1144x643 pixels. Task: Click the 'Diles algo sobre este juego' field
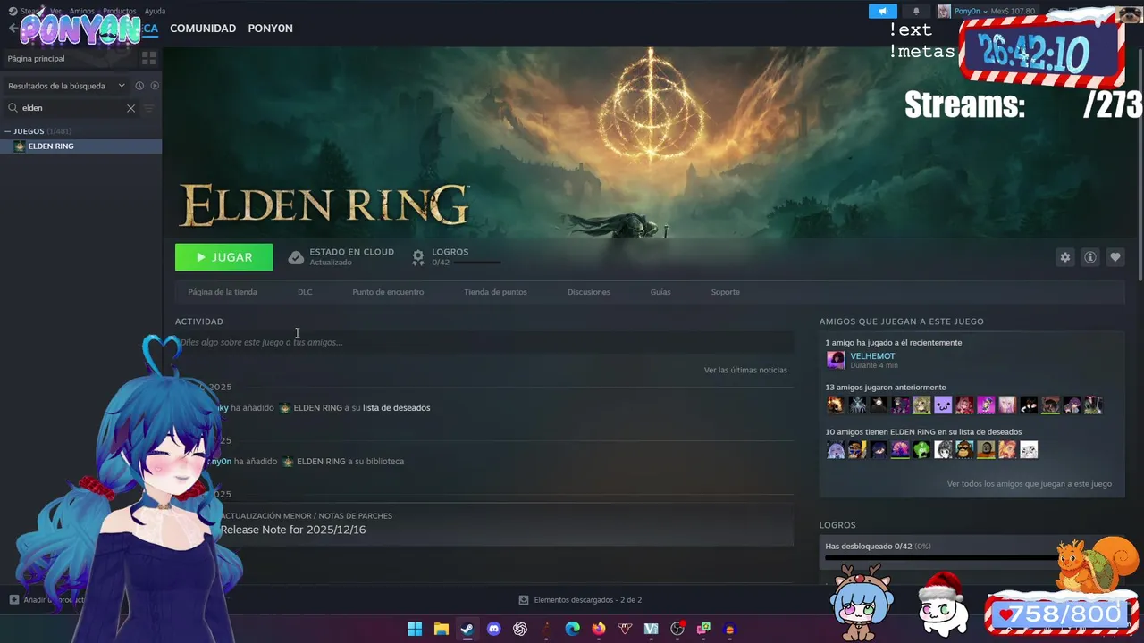[484, 342]
